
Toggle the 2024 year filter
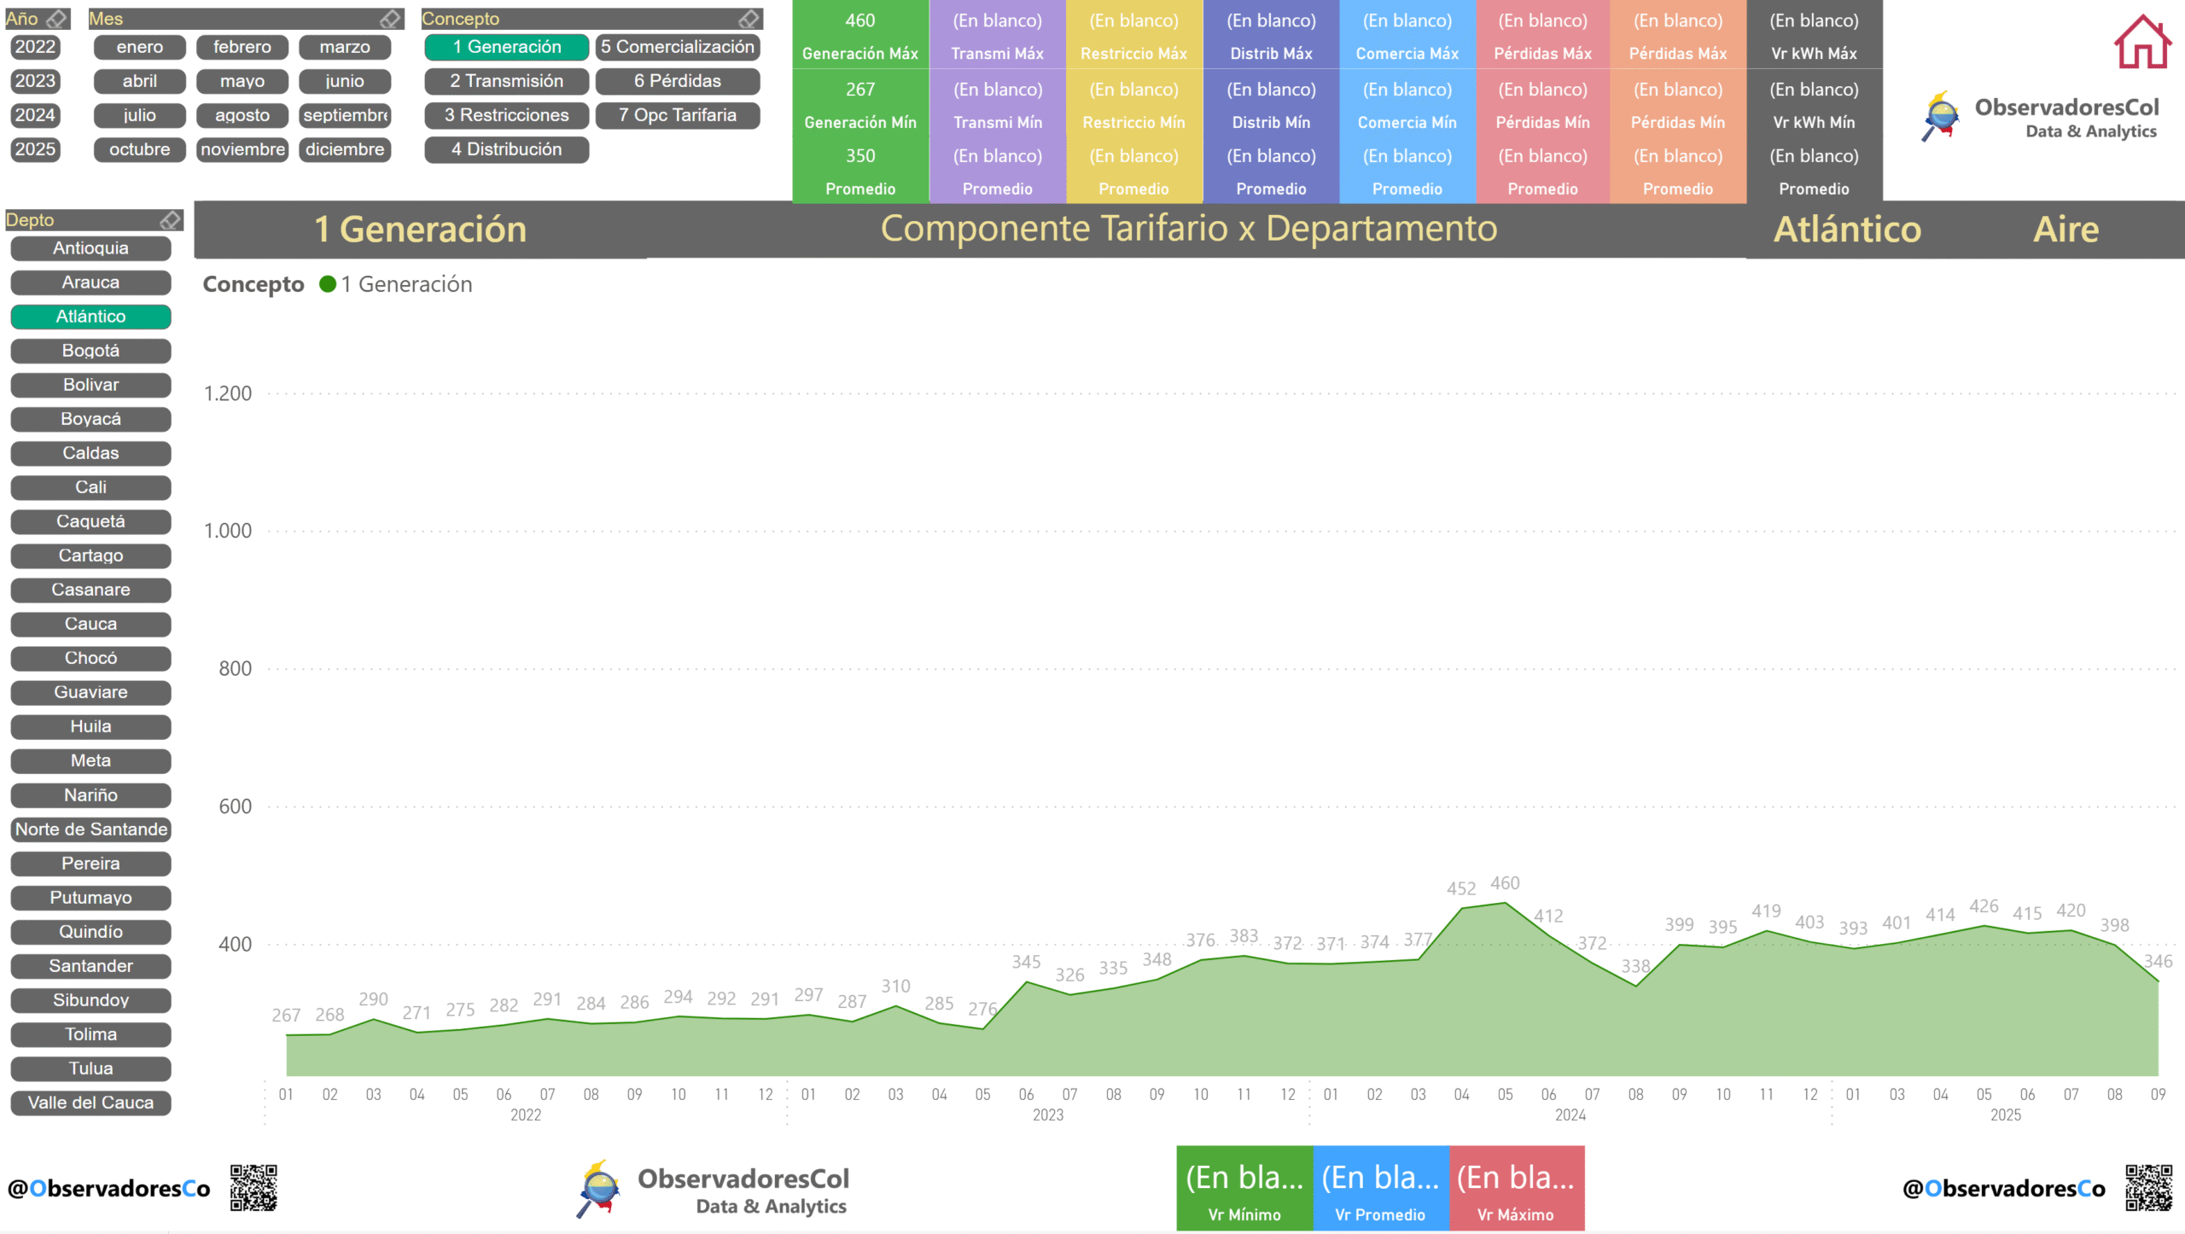pyautogui.click(x=35, y=115)
